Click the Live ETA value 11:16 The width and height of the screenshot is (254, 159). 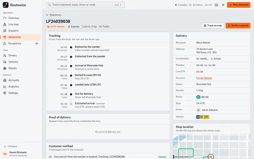(x=200, y=71)
